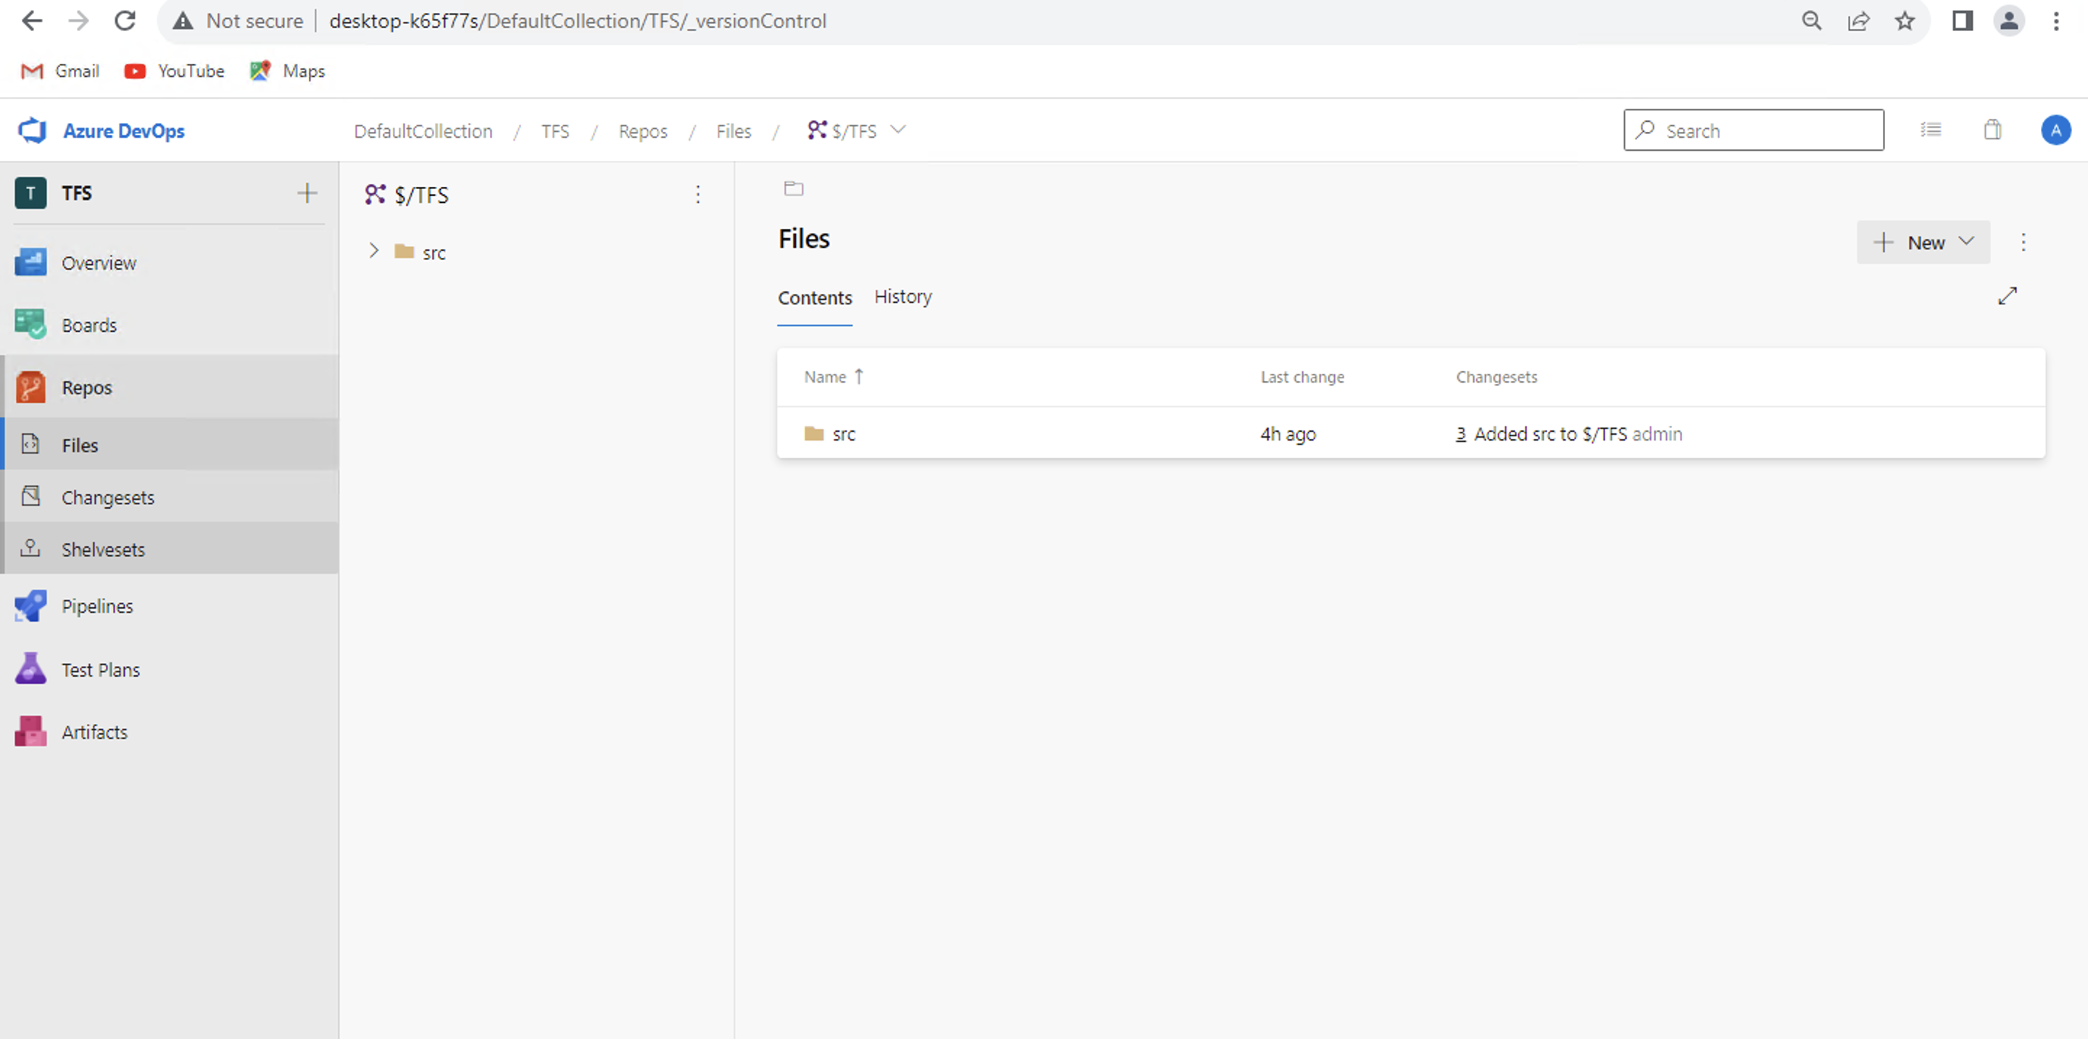Click the TFS project tile icon

[x=30, y=193]
